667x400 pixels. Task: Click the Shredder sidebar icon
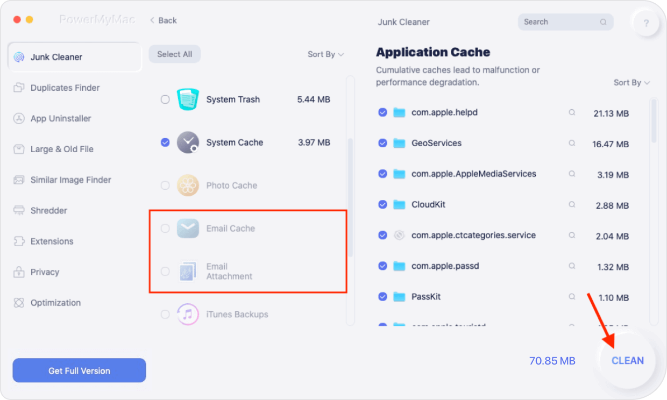click(19, 210)
